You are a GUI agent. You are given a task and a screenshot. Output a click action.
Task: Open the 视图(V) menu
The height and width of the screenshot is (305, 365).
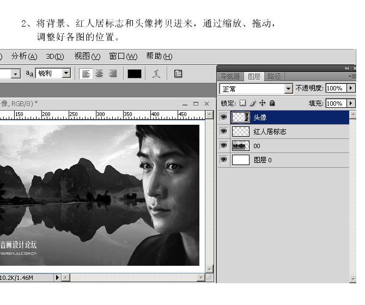[87, 56]
